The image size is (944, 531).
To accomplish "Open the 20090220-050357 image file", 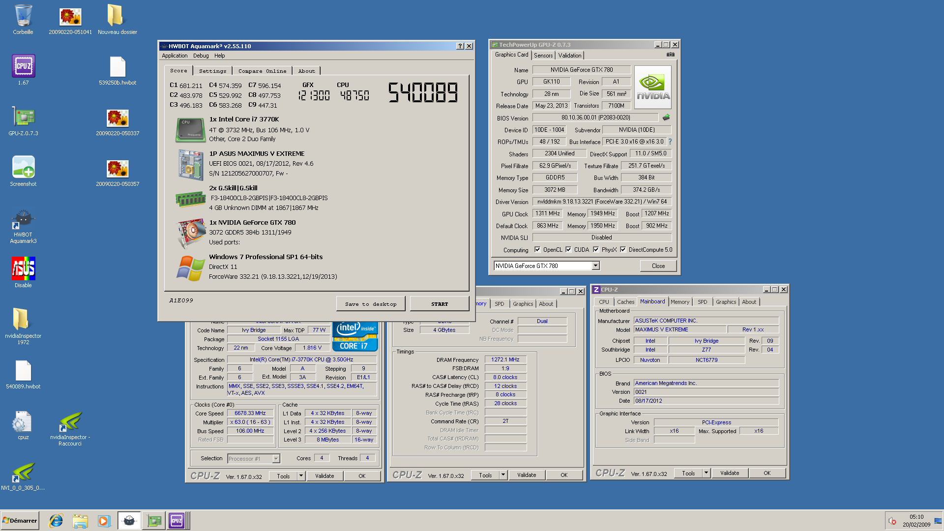I will tap(118, 173).
